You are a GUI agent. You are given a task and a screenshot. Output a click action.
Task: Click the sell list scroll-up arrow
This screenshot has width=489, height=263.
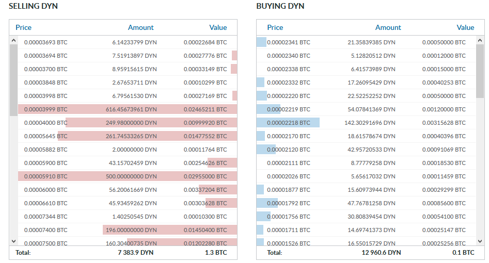13,41
